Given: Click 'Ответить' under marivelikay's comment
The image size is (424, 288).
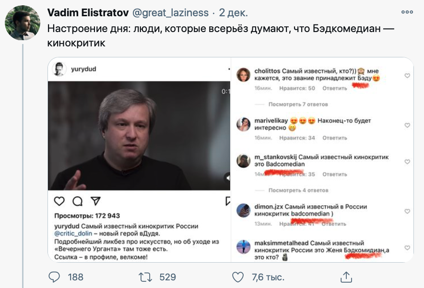Looking at the screenshot, I should [334, 138].
